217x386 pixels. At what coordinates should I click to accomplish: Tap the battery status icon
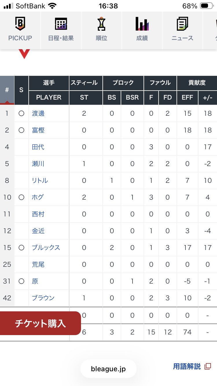pyautogui.click(x=207, y=6)
